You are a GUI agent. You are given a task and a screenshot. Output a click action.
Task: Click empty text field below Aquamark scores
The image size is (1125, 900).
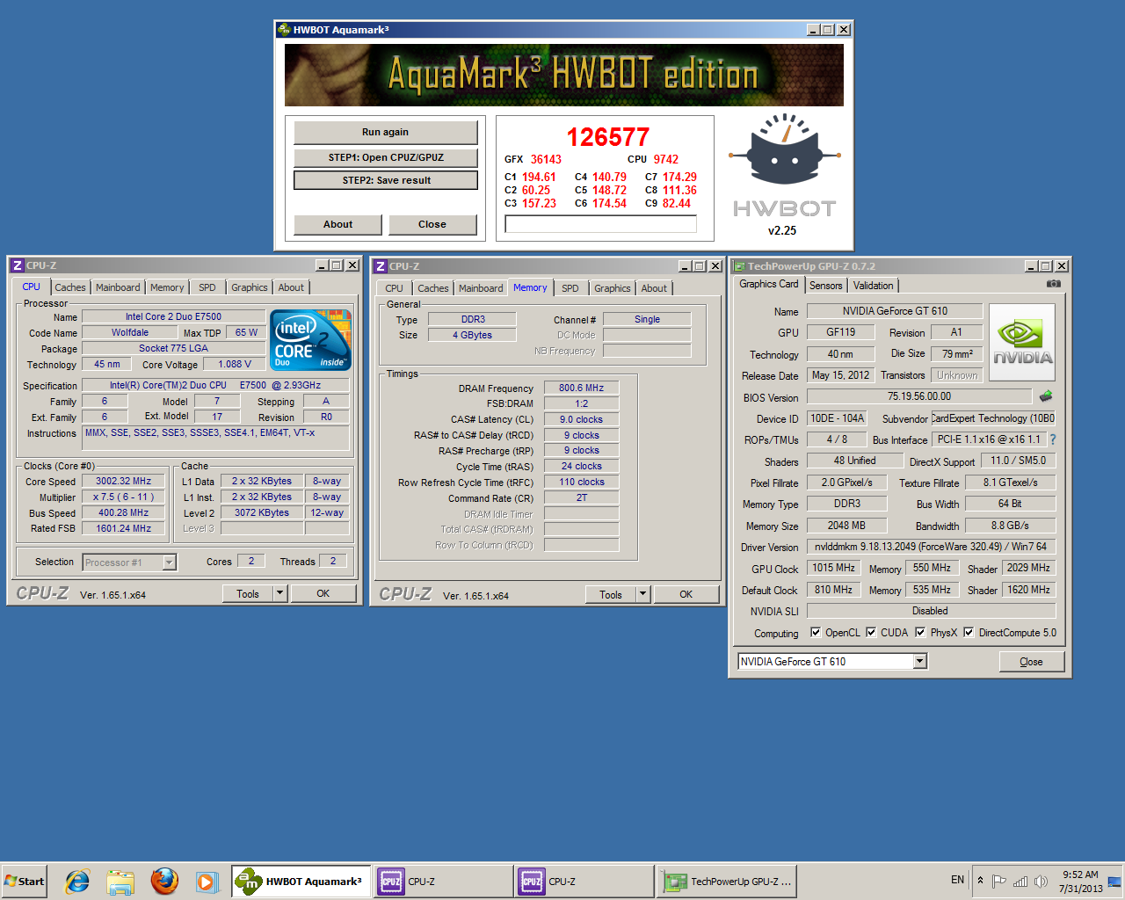601,224
